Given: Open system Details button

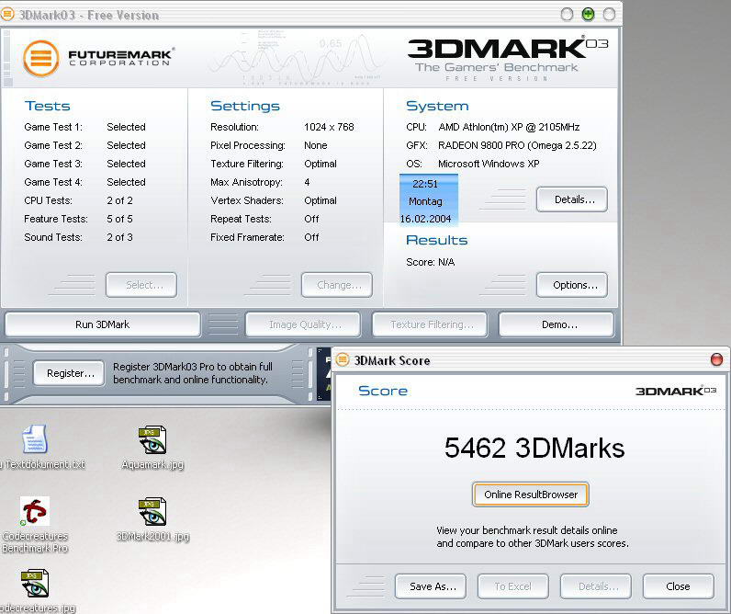Looking at the screenshot, I should (x=572, y=199).
